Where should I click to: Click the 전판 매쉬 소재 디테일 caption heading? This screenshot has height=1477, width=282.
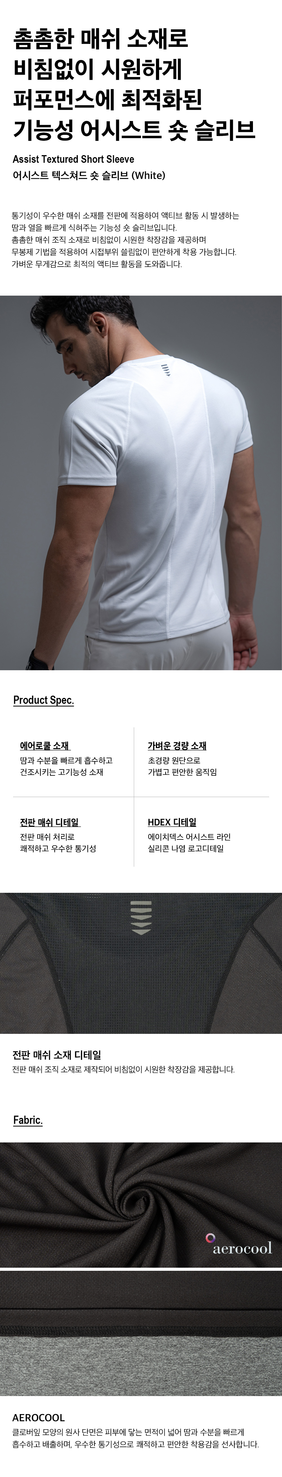click(x=57, y=1054)
